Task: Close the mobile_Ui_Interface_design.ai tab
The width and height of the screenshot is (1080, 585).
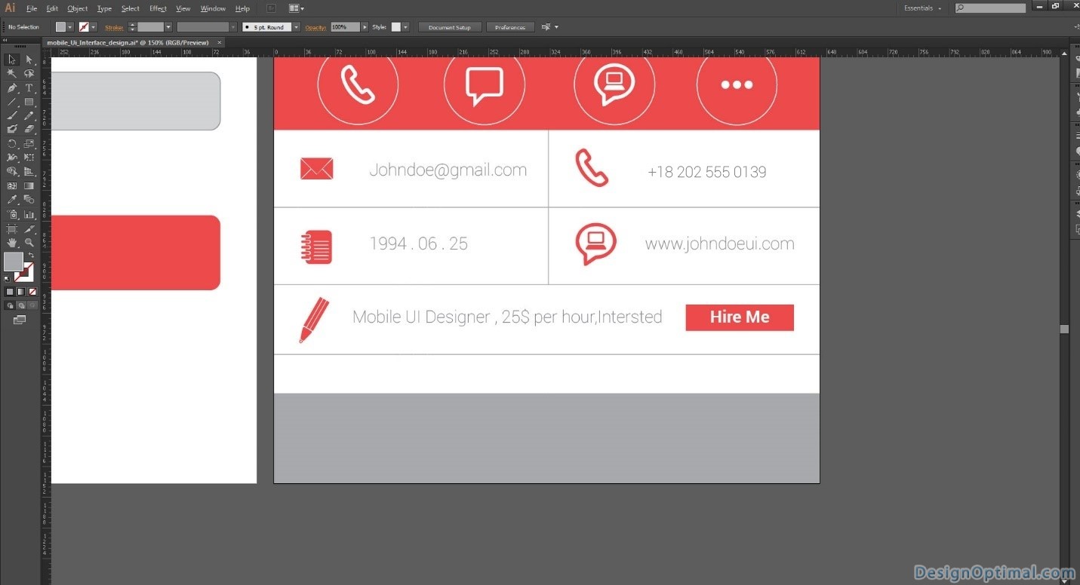Action: tap(219, 42)
